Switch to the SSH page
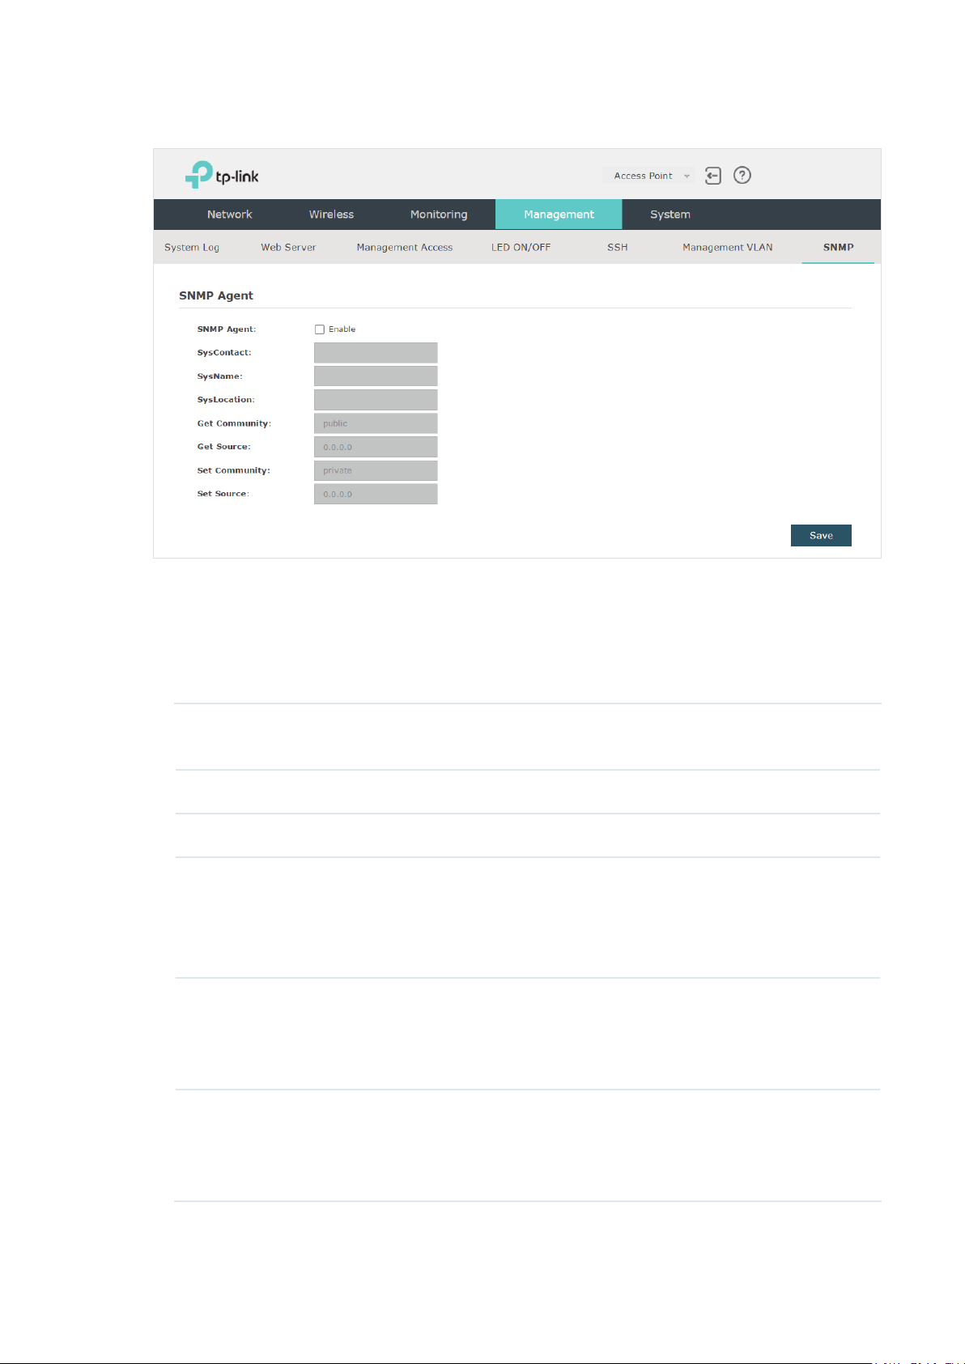965x1364 pixels. [x=618, y=248]
